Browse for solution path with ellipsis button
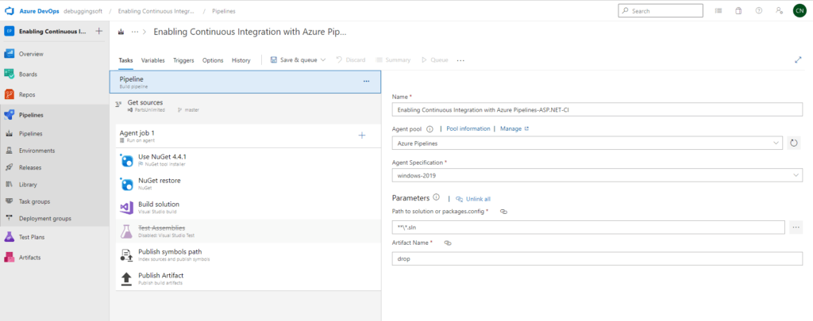Screen dimensions: 813x321 click(797, 227)
